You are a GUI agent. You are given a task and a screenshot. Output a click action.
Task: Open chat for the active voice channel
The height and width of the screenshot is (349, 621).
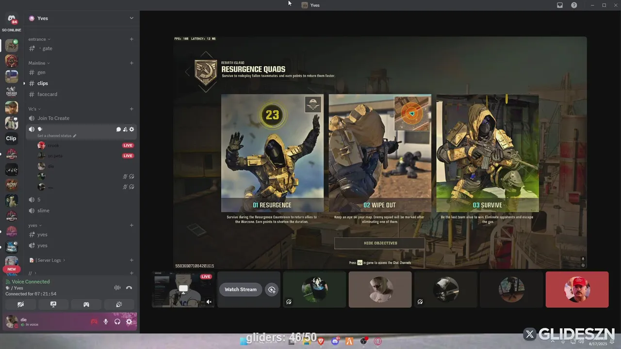[118, 129]
